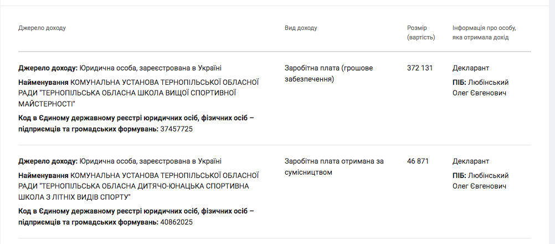Click 'Декларант' in the first row

tap(470, 68)
